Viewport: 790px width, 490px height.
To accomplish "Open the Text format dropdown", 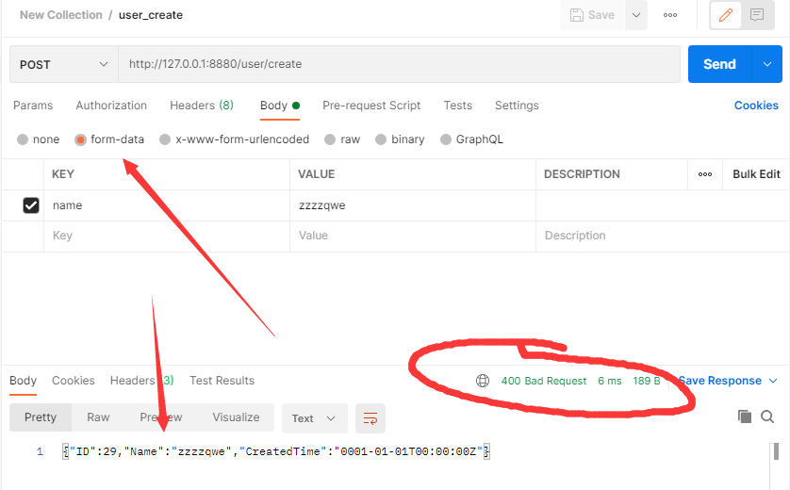I will click(x=314, y=418).
